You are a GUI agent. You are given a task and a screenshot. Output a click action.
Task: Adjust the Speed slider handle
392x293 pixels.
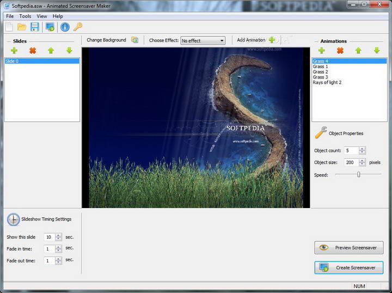[x=358, y=174]
